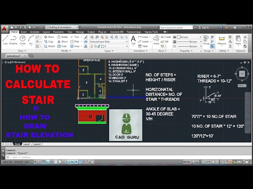Image resolution: width=253 pixels, height=189 pixels.
Task: Open the AutoCAD application menu button
Action: coord(4,29)
